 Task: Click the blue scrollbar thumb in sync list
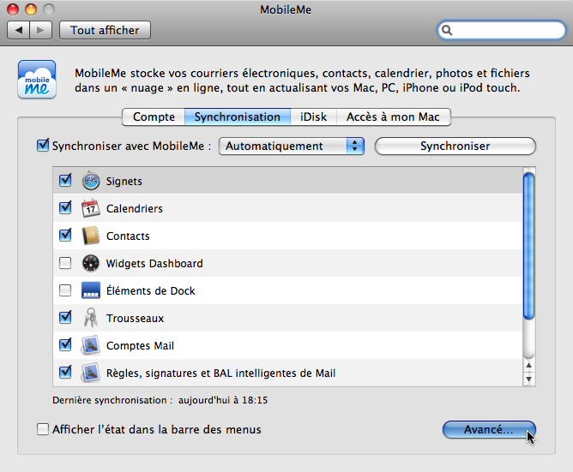(x=528, y=247)
